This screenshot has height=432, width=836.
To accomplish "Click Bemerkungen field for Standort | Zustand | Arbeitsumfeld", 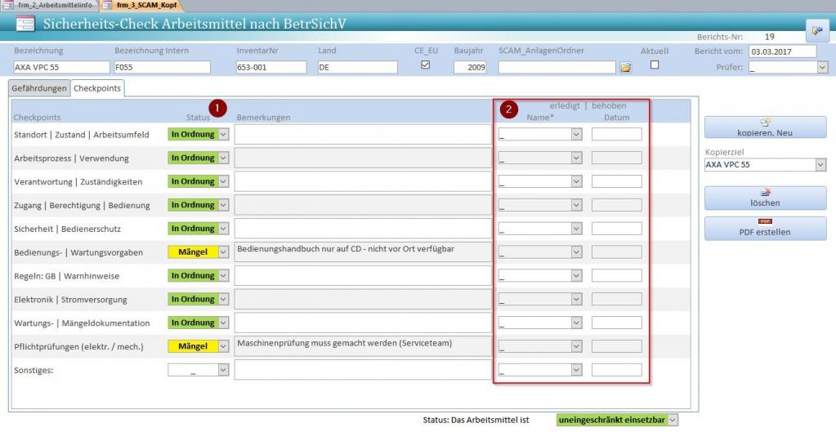I will click(x=363, y=134).
